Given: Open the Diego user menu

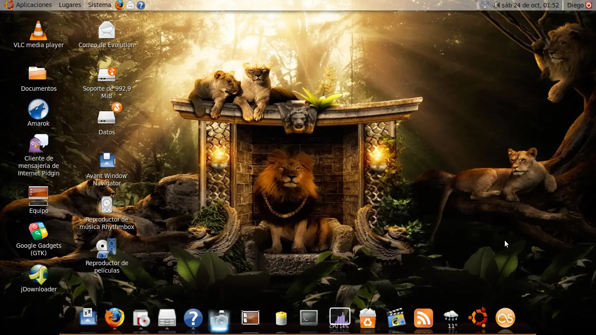Looking at the screenshot, I should pos(575,5).
